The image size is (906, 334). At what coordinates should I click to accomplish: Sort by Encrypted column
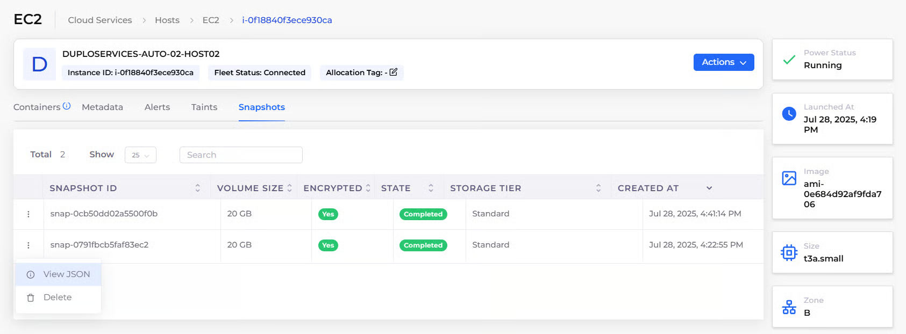pyautogui.click(x=368, y=188)
